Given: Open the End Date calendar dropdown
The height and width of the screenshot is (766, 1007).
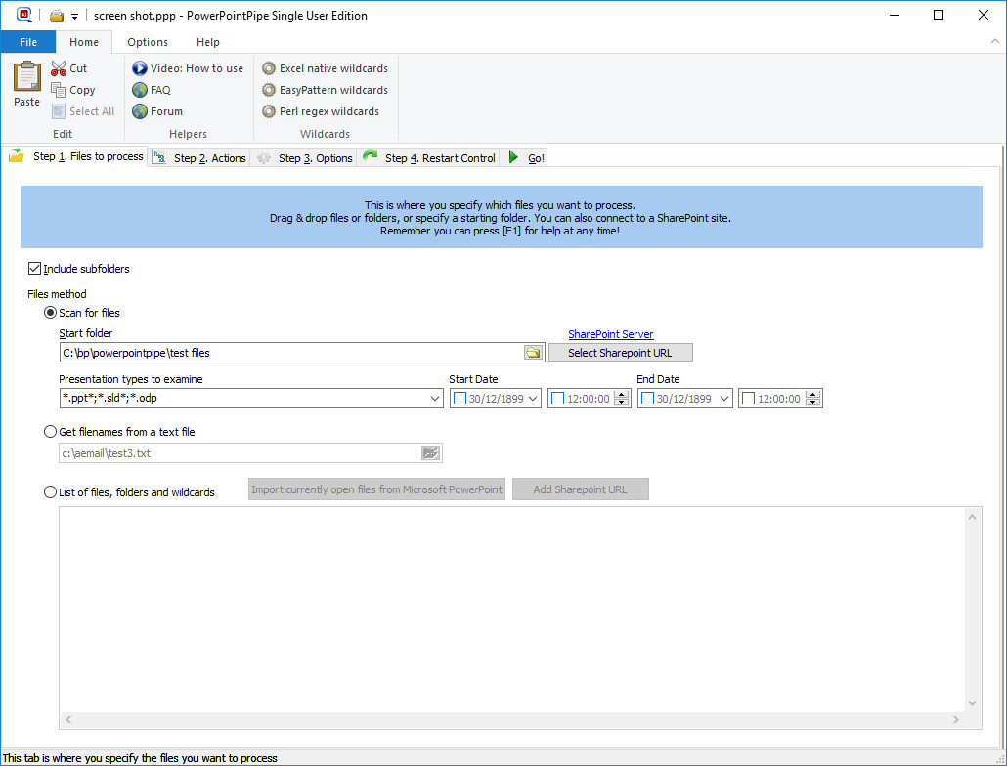Looking at the screenshot, I should pyautogui.click(x=723, y=399).
